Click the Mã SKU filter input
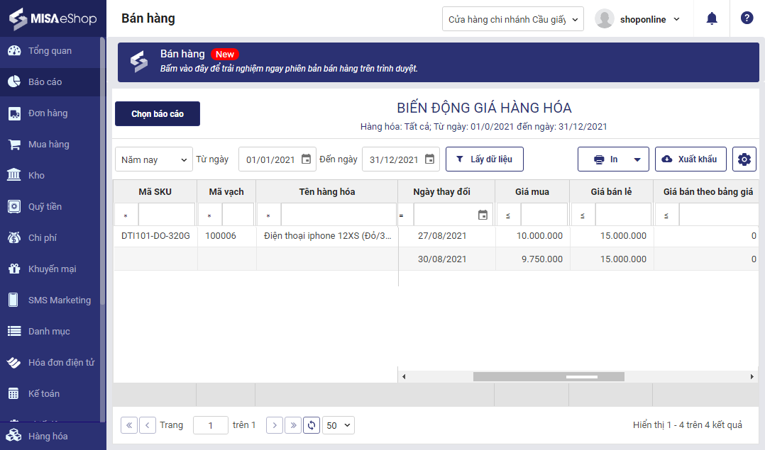Screen dimensions: 765x450 (x=167, y=215)
